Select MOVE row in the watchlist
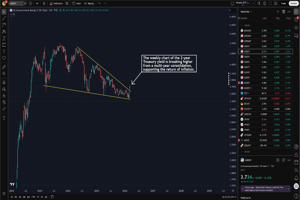This screenshot has height=200, width=300. click(265, 140)
